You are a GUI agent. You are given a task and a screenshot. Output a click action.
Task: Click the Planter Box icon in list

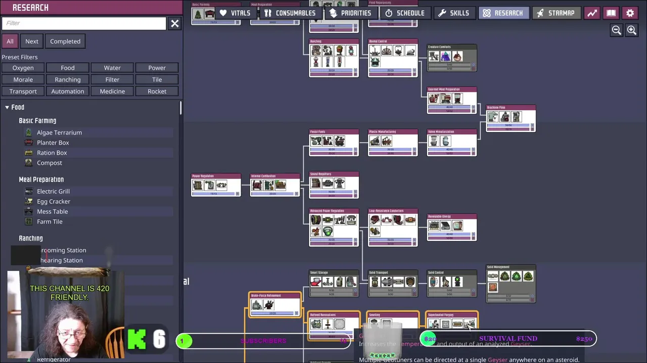29,143
